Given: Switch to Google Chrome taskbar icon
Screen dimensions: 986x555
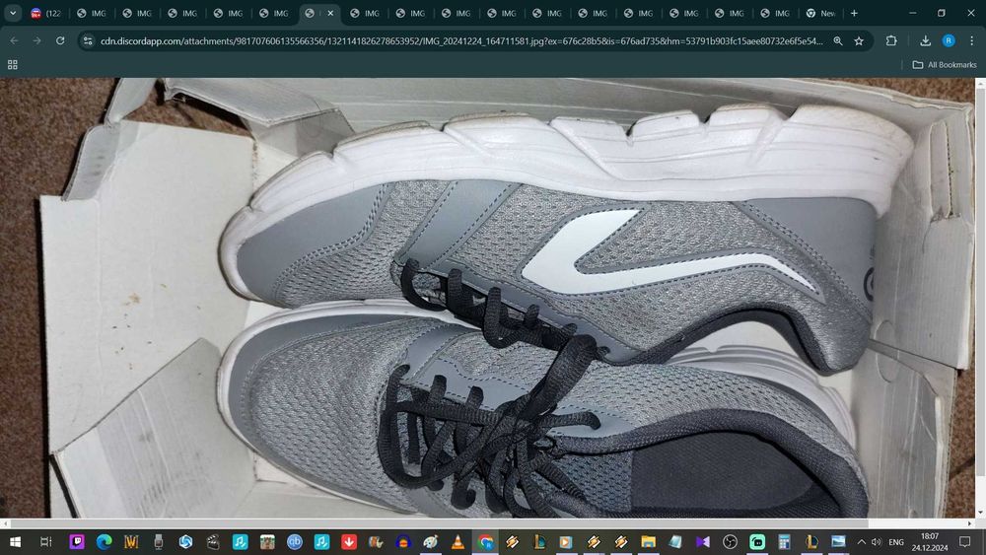Looking at the screenshot, I should pyautogui.click(x=485, y=542).
